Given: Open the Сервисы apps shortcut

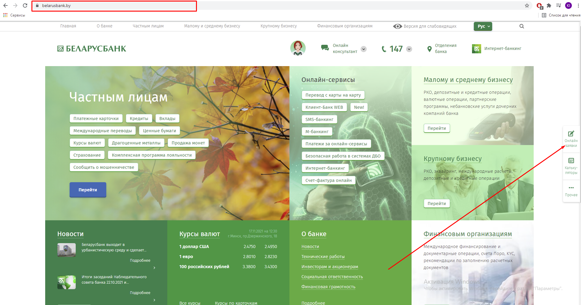Looking at the screenshot, I should pos(14,15).
